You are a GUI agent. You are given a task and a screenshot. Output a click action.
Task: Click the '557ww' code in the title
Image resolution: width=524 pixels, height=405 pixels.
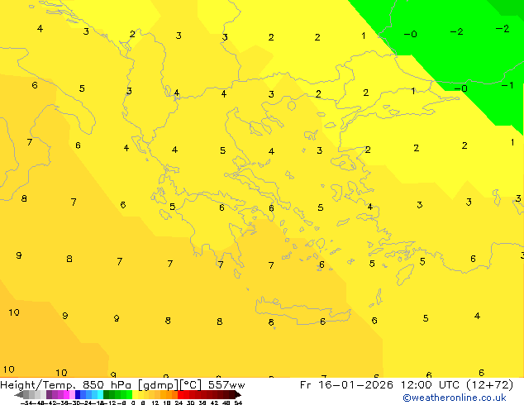click(226, 385)
